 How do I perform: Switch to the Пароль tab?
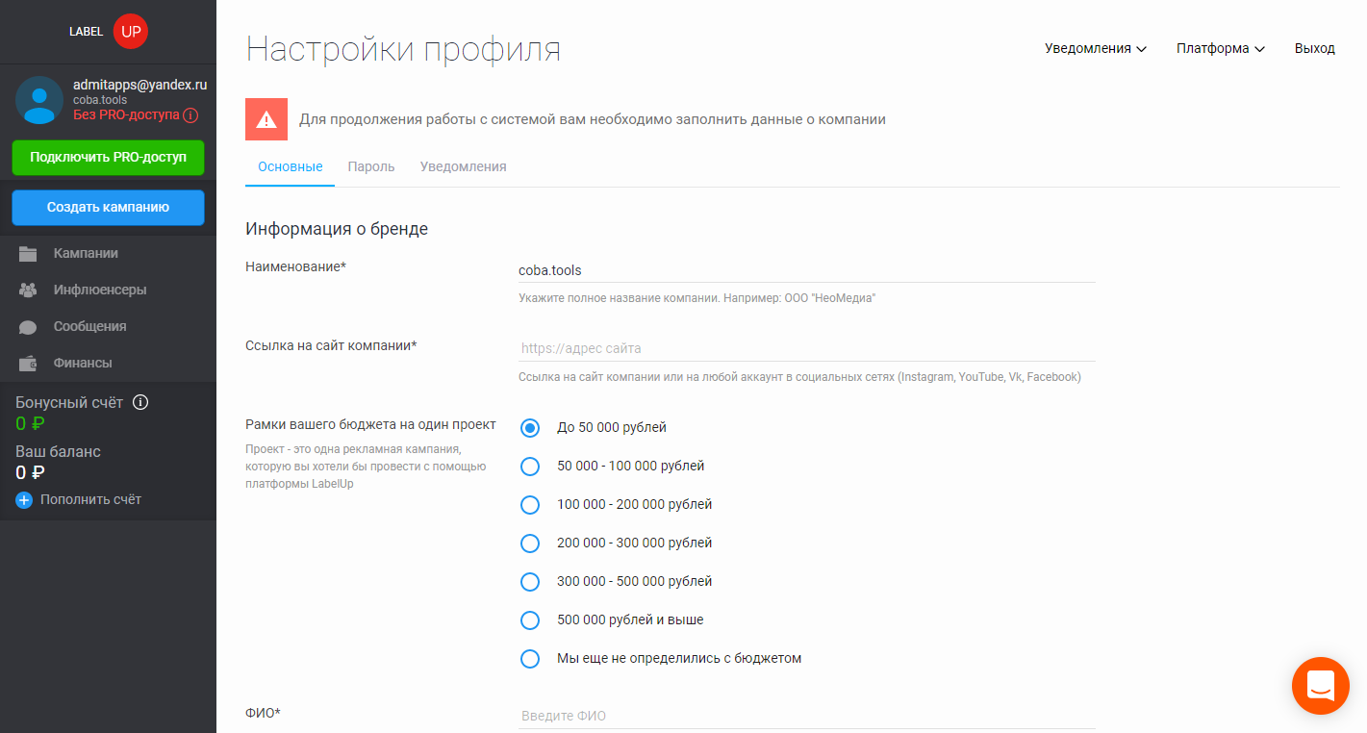[371, 165]
